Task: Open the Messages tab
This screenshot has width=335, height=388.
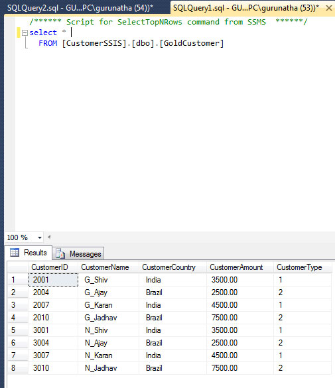Action: (x=78, y=253)
